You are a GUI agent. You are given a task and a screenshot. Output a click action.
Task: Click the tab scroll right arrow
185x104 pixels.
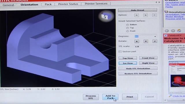pyautogui.click(x=159, y=2)
